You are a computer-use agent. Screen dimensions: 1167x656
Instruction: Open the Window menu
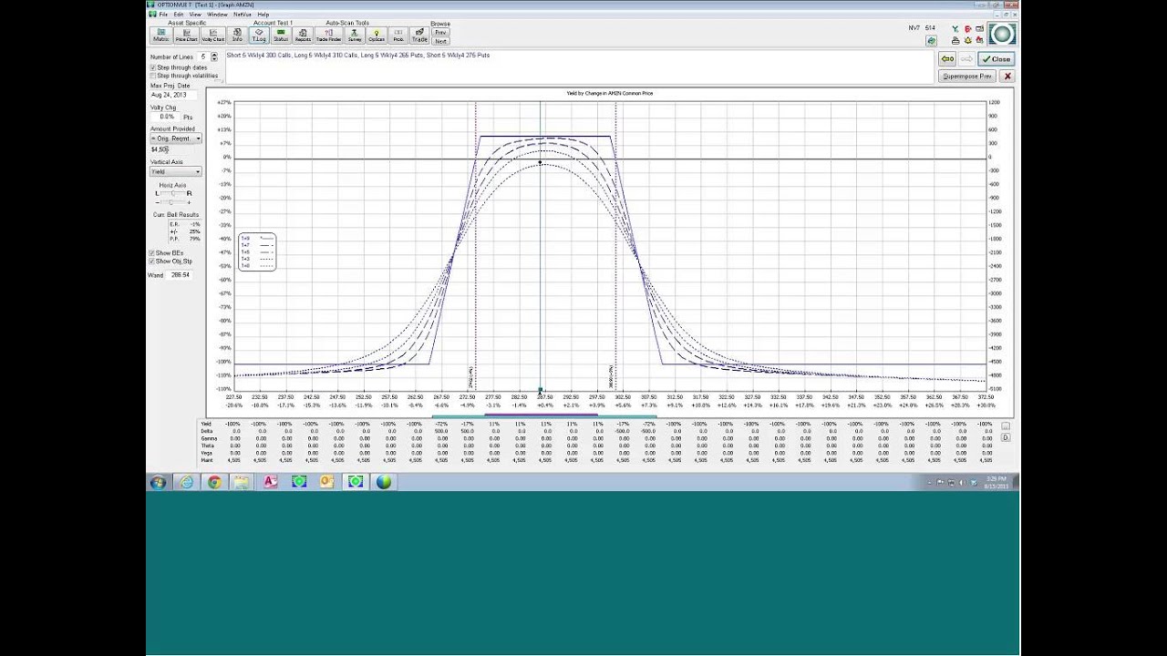pyautogui.click(x=217, y=15)
